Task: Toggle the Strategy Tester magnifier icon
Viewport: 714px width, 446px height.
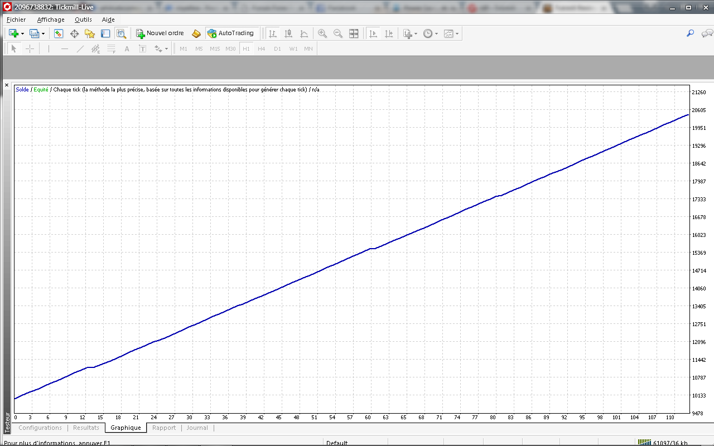Action: [x=121, y=33]
